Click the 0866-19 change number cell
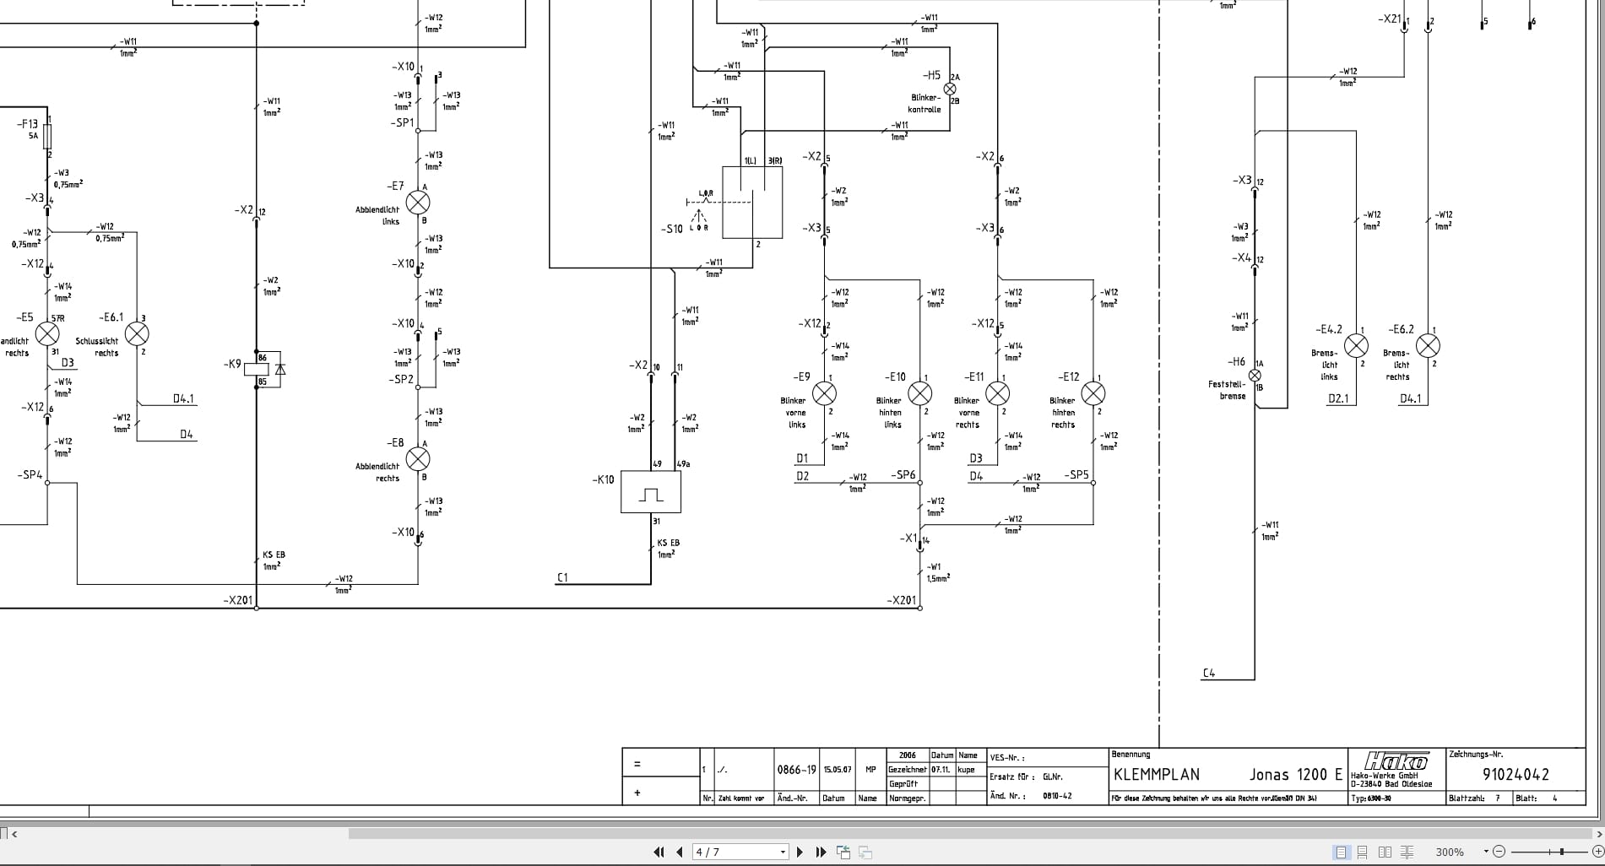Viewport: 1605px width, 866px height. [796, 770]
